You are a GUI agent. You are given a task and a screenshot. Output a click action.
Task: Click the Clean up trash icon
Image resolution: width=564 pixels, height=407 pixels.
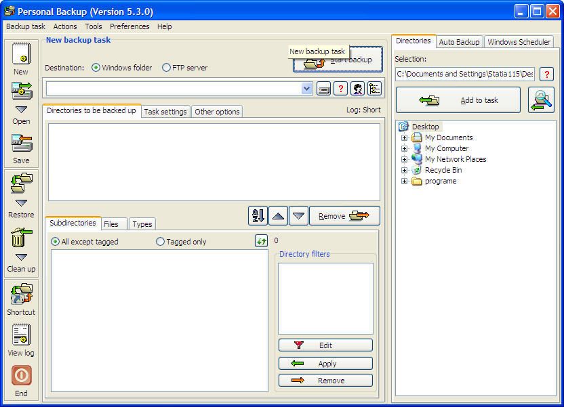21,238
